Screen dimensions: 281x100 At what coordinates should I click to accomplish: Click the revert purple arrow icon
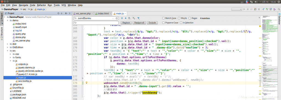click(x=274, y=9)
